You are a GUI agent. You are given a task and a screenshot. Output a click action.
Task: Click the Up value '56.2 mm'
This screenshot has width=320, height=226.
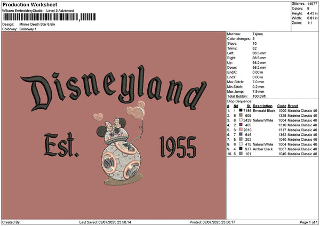(x=259, y=63)
